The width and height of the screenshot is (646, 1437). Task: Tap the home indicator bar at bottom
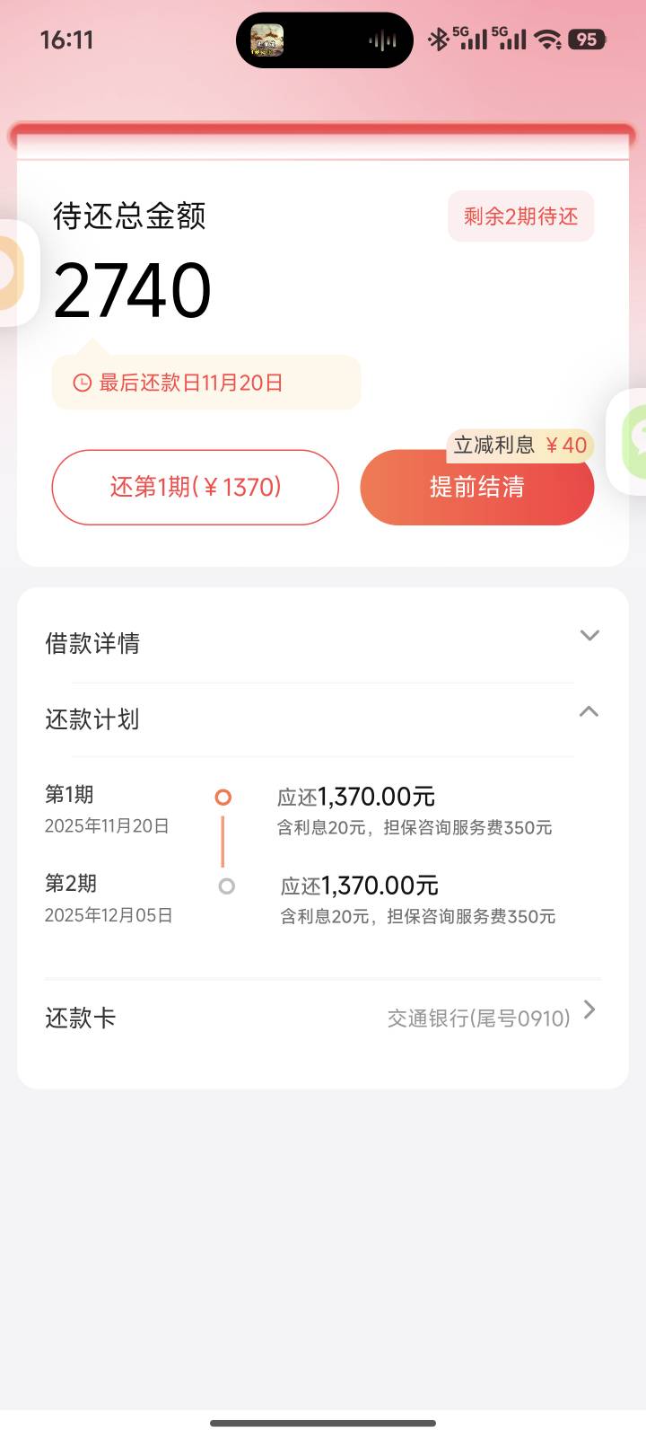(323, 1423)
